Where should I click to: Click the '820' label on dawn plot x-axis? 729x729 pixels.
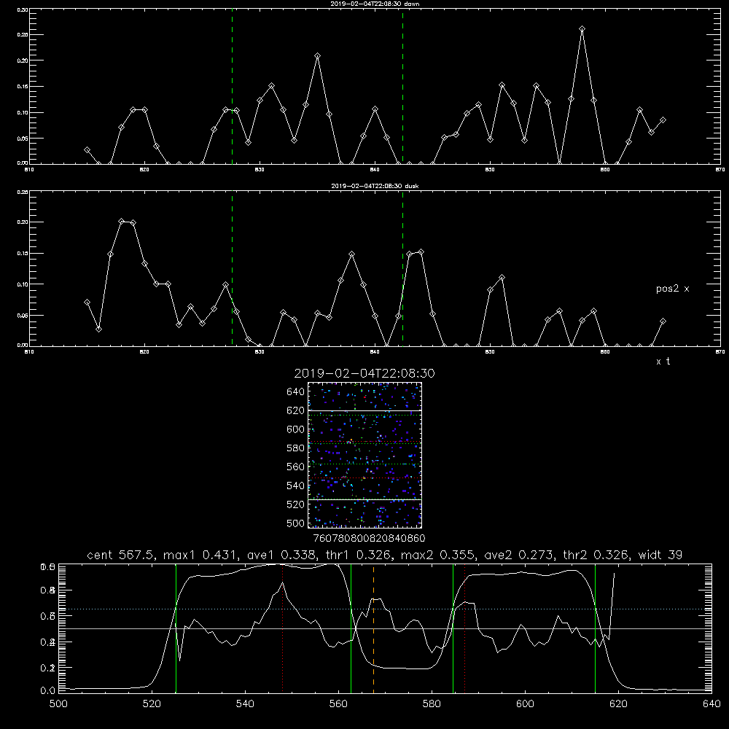point(144,170)
